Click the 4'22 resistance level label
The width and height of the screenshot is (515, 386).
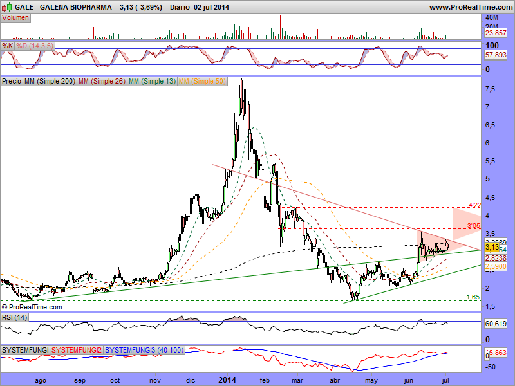[474, 205]
